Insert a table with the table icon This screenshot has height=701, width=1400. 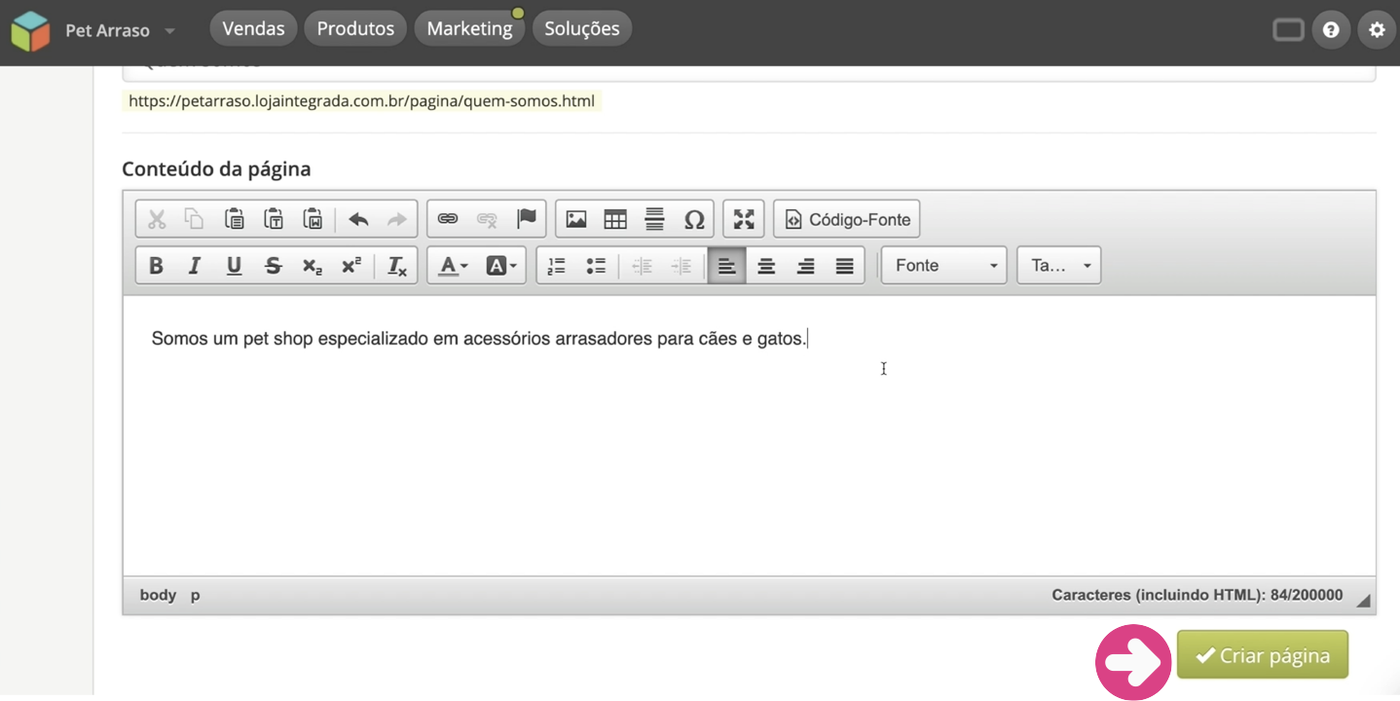click(x=615, y=219)
